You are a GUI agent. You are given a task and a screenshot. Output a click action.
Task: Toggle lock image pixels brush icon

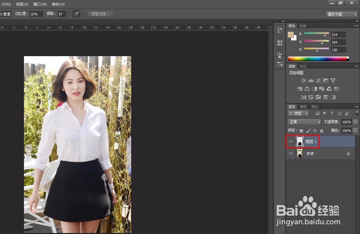click(x=308, y=131)
